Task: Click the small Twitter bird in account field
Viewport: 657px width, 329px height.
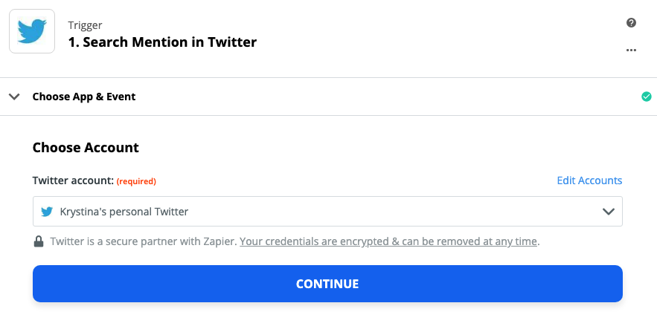Action: (x=47, y=212)
